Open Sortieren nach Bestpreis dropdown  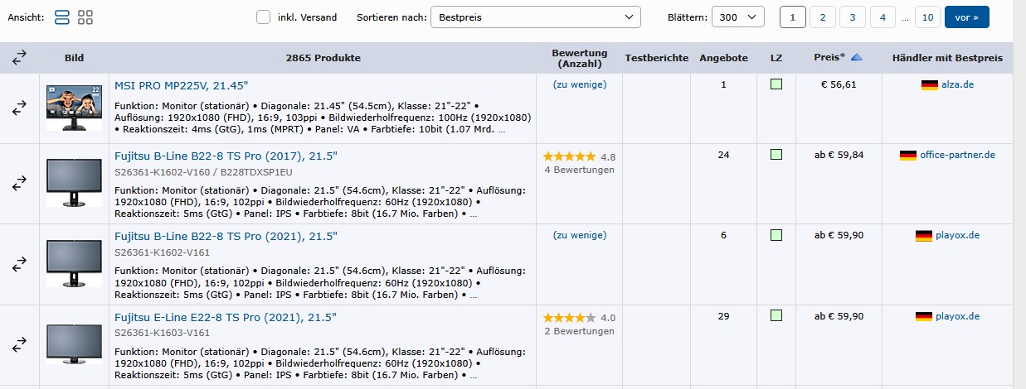click(x=536, y=17)
